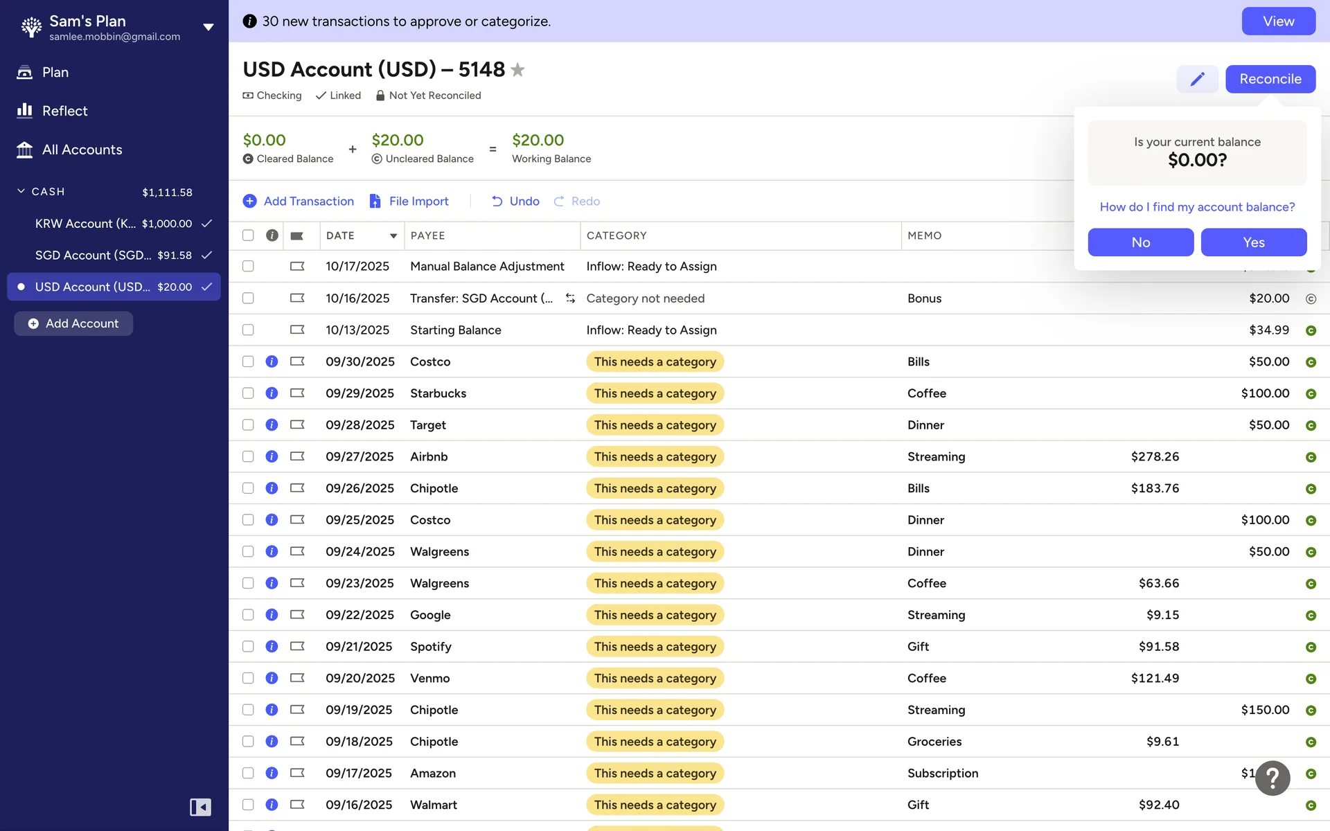
Task: Sort by the DATE column arrow
Action: point(393,236)
